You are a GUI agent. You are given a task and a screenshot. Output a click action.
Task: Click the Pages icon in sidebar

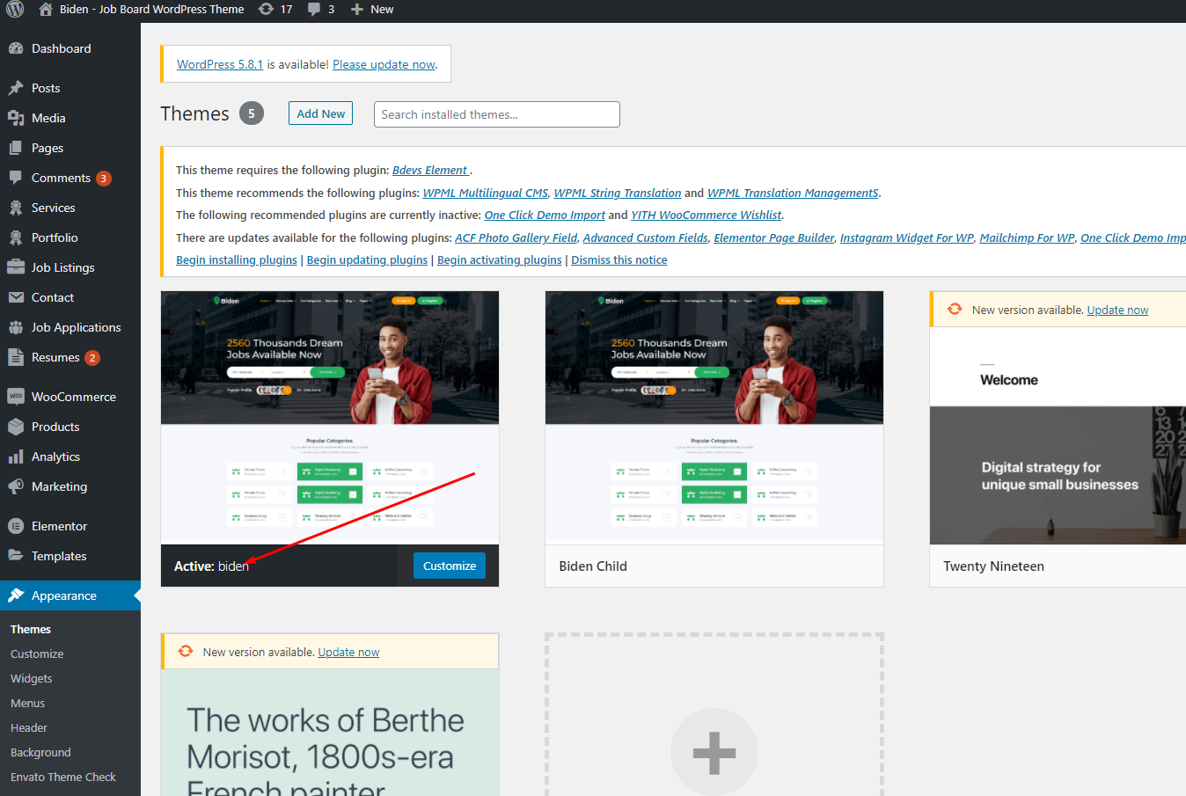point(16,148)
